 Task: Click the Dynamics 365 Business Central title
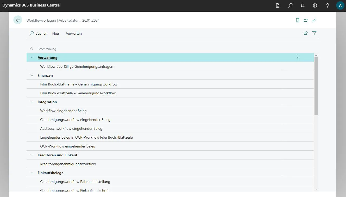32,5
